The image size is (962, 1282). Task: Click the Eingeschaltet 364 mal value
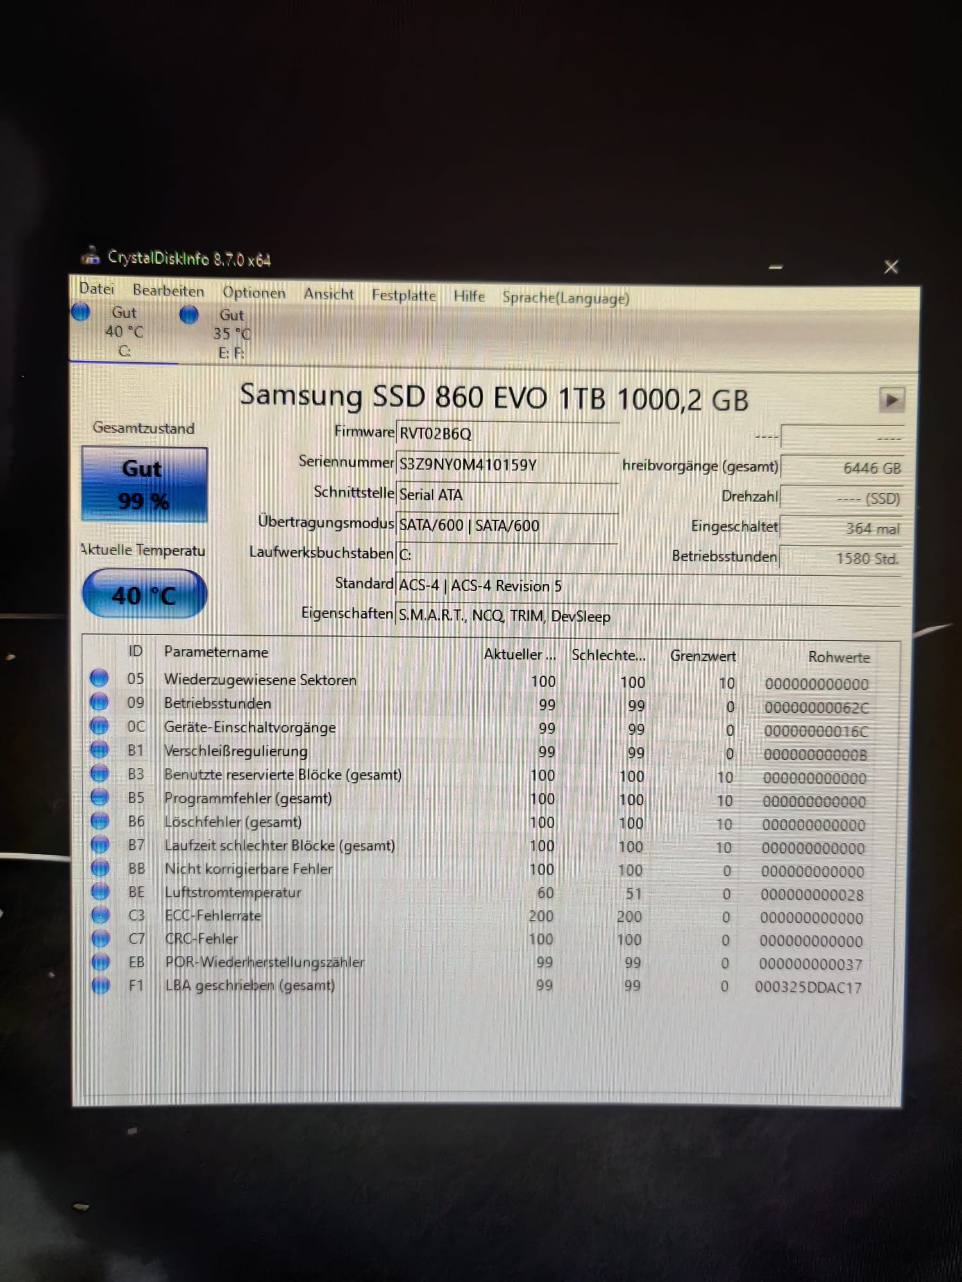click(842, 528)
